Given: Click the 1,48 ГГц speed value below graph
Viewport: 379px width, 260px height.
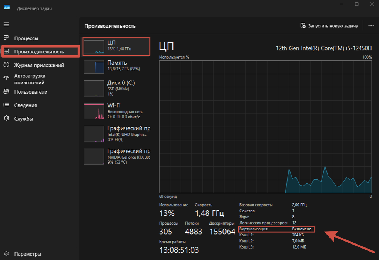Looking at the screenshot, I should pos(209,213).
